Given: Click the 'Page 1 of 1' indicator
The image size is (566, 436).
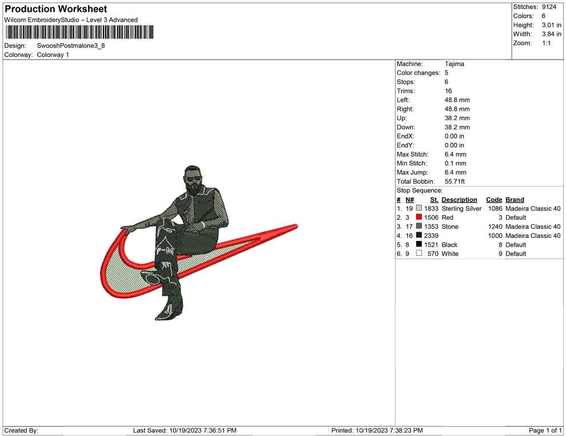Looking at the screenshot, I should (x=545, y=430).
